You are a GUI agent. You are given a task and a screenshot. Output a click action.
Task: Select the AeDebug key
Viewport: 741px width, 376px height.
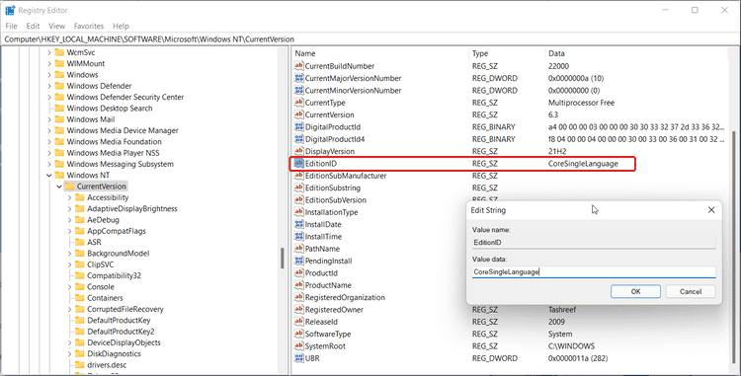tap(103, 220)
